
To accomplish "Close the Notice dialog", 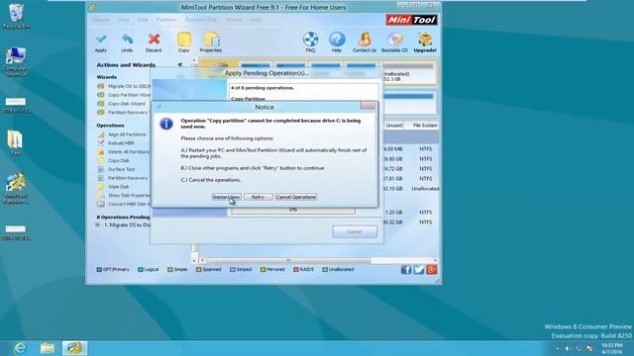I will click(x=368, y=106).
